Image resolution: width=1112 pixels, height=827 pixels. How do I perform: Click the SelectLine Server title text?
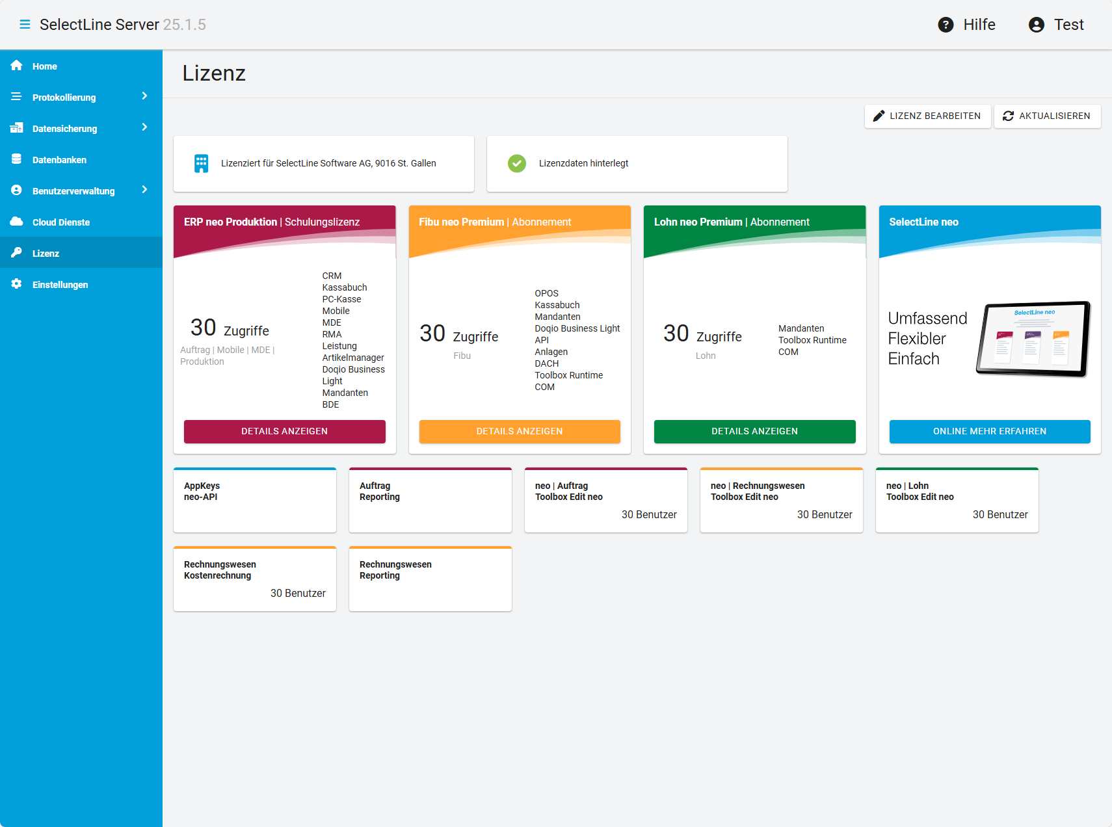click(99, 25)
